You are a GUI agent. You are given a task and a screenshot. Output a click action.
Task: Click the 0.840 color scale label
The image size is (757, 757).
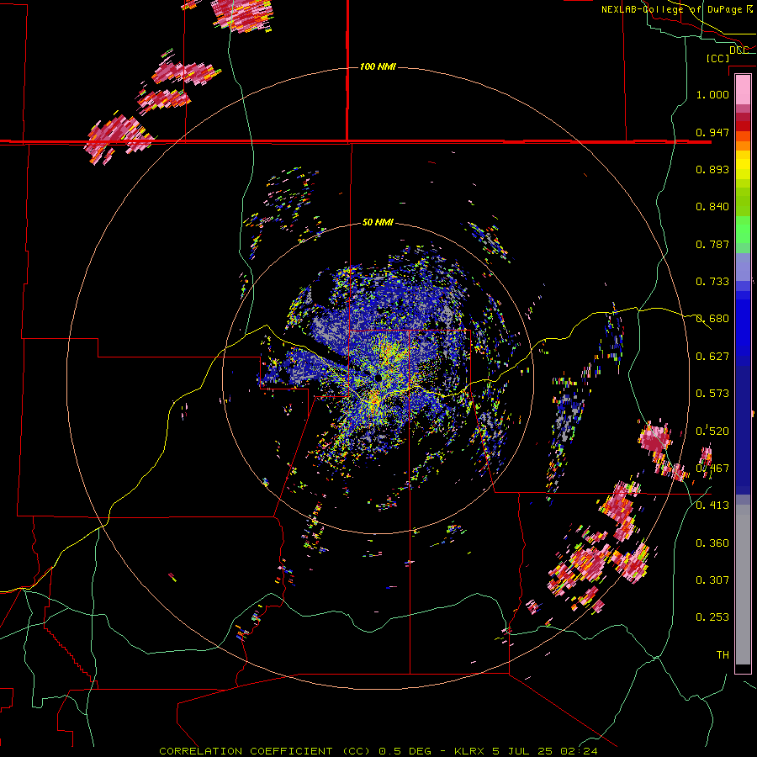tap(712, 207)
